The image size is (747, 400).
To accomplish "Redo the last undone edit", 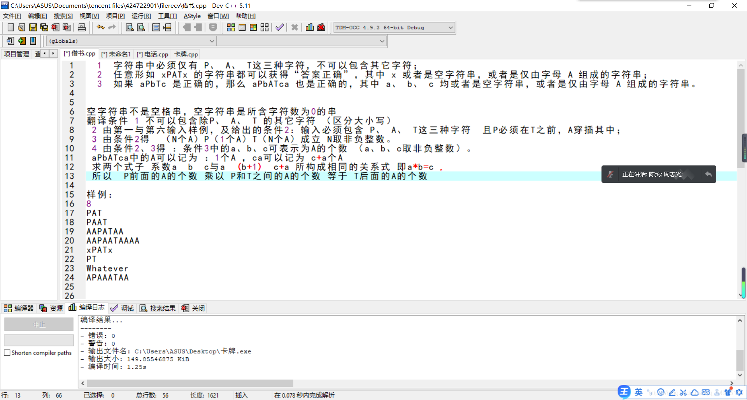I will (x=112, y=27).
